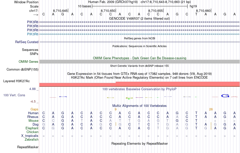Screen dimensions: 240x153
Task: Click the chr17: ruler label
Action: click(34, 11)
